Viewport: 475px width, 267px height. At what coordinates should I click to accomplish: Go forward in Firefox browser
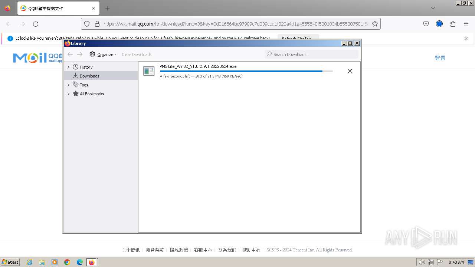(x=22, y=24)
